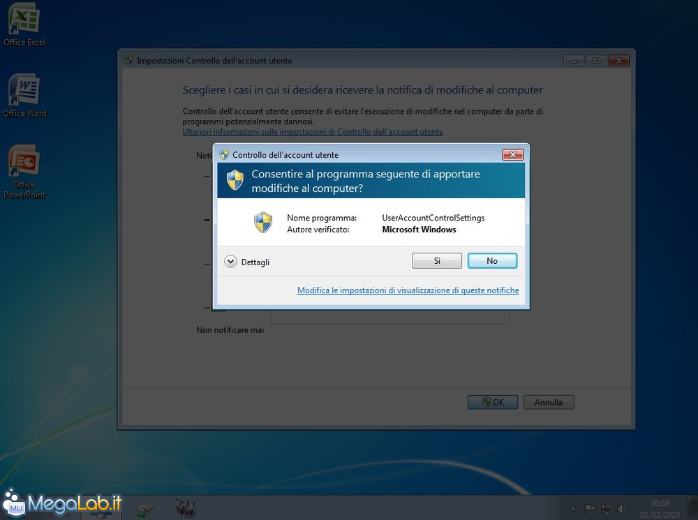Select the Office Excel desktop shortcut
698x520 pixels.
click(24, 25)
